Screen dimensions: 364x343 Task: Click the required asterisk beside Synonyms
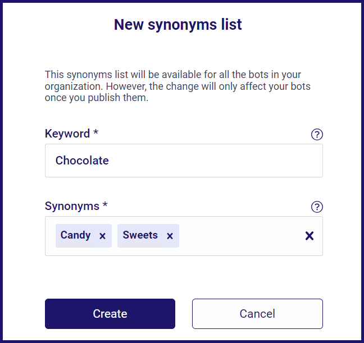(105, 206)
